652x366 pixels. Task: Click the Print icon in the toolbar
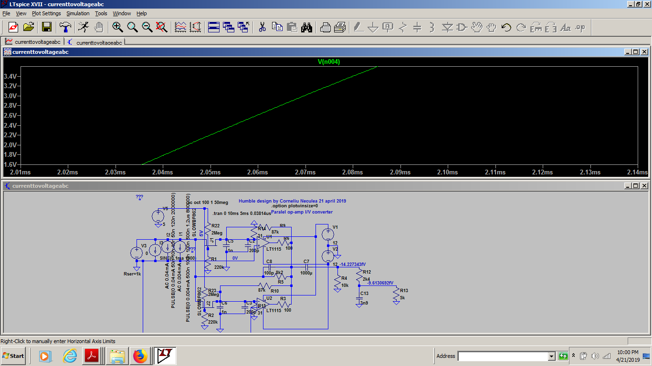pos(340,27)
